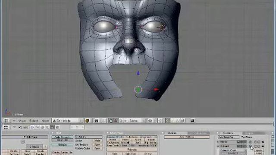The height and width of the screenshot is (155, 276).
Task: Click the active Editing context icon
Action: (x=52, y=127)
